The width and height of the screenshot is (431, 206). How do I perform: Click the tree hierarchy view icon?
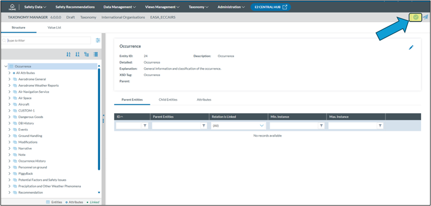pos(86,54)
